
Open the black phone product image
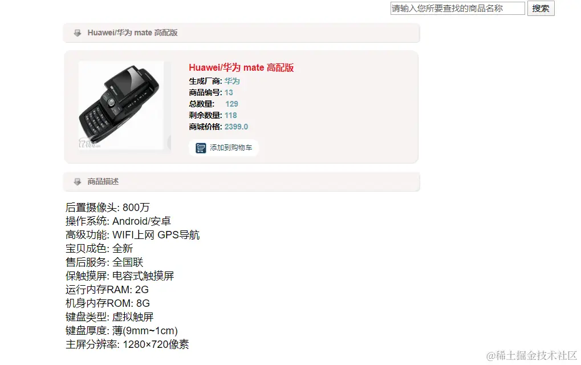point(121,106)
